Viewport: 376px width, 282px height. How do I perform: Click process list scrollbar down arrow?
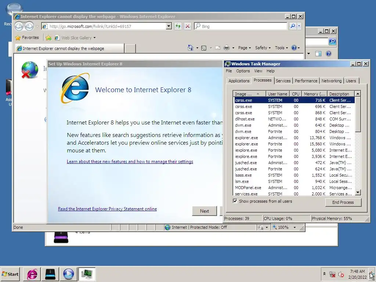pyautogui.click(x=358, y=192)
